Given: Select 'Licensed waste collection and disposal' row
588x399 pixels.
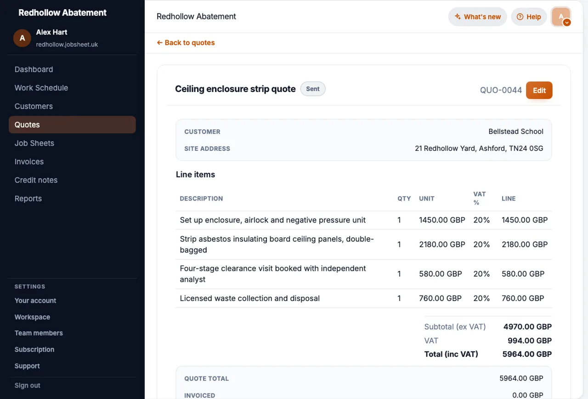Looking at the screenshot, I should (x=364, y=298).
